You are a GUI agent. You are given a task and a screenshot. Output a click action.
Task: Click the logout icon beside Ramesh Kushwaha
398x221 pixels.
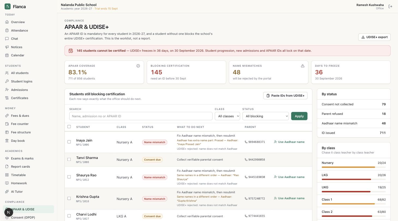pos(390,7)
